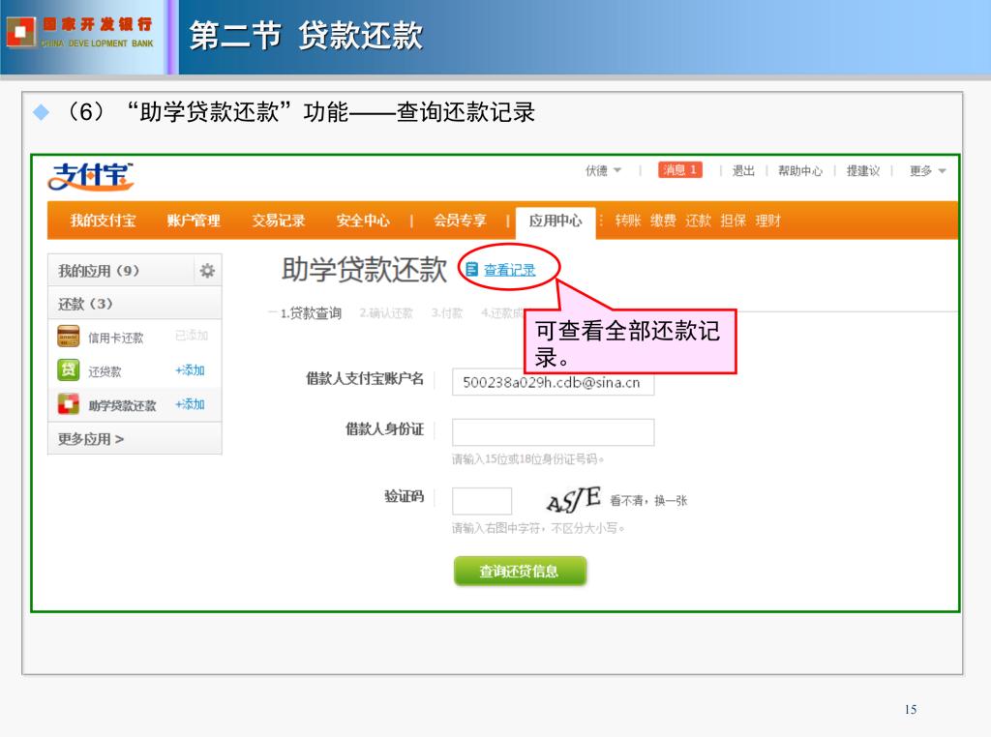This screenshot has width=991, height=737.
Task: Click the 验证码 input box
Action: [x=482, y=500]
